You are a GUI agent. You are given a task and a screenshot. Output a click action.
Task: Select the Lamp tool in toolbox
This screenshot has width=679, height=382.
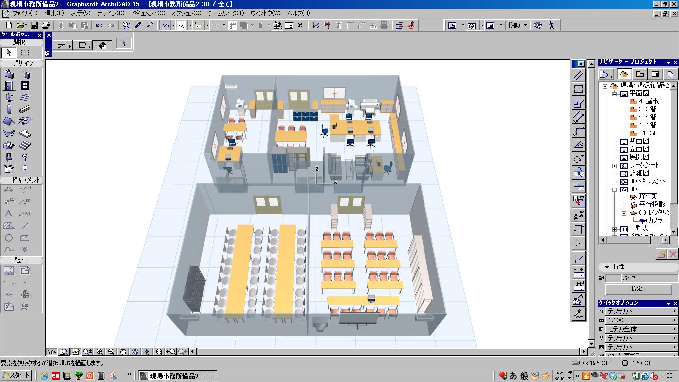coord(25,157)
